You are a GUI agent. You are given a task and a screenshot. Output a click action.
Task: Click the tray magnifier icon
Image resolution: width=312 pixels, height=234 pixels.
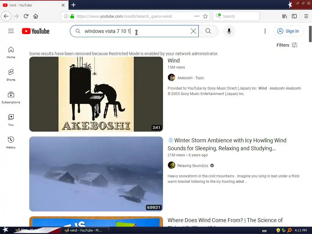[x=289, y=230]
